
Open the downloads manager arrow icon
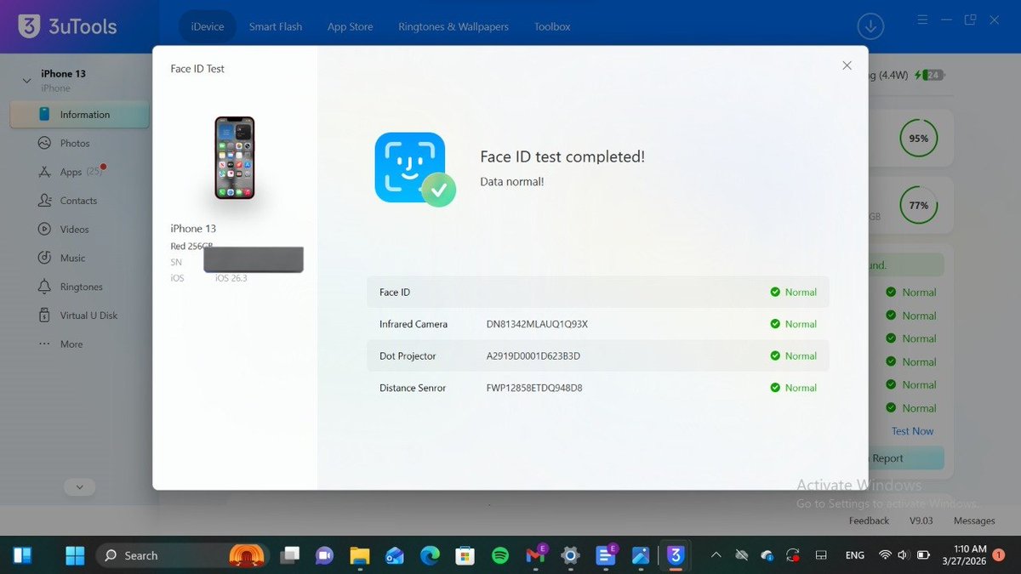pos(870,26)
